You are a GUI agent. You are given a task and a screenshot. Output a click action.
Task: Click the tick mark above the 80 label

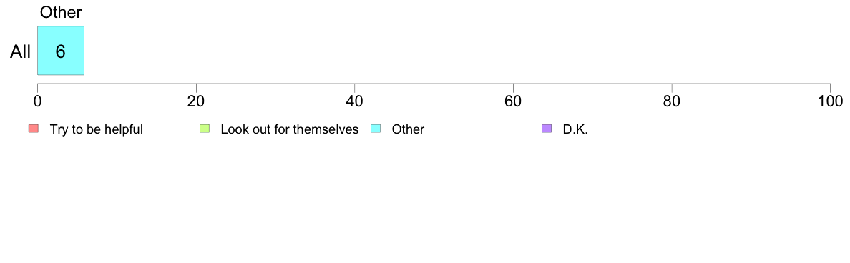pyautogui.click(x=672, y=87)
